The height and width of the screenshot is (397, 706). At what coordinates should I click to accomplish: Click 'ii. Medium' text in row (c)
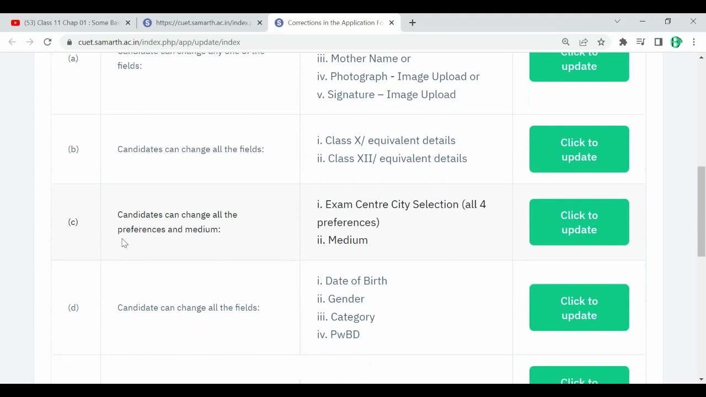click(343, 240)
